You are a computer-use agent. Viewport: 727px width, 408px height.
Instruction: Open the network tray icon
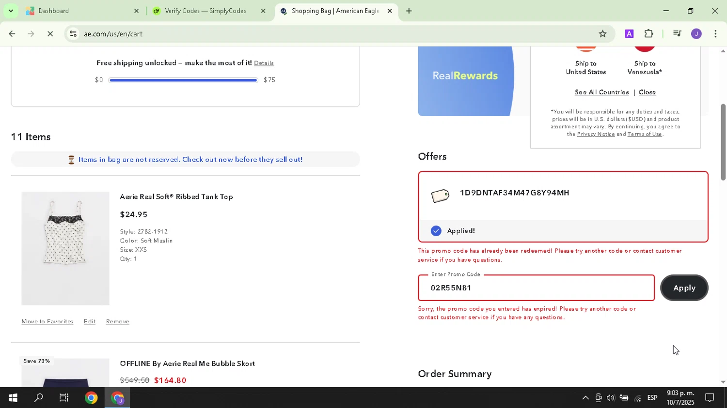click(x=637, y=398)
